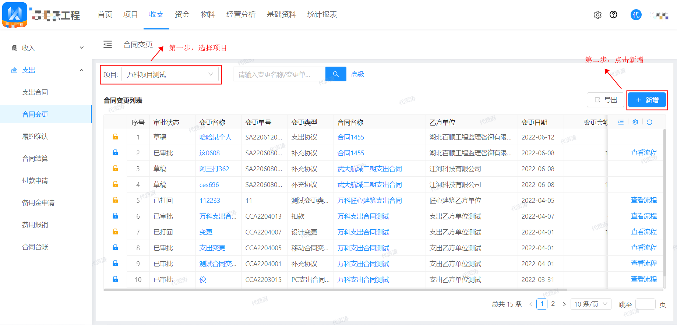677x325 pixels.
Task: Click the lock icon on row 8
Action: point(115,248)
